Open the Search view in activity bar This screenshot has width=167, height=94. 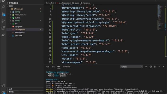click(3, 7)
